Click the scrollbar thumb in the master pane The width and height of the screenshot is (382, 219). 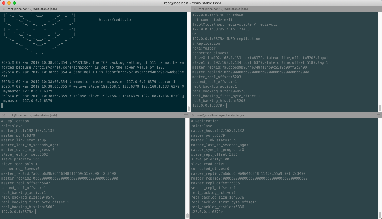click(x=380, y=108)
